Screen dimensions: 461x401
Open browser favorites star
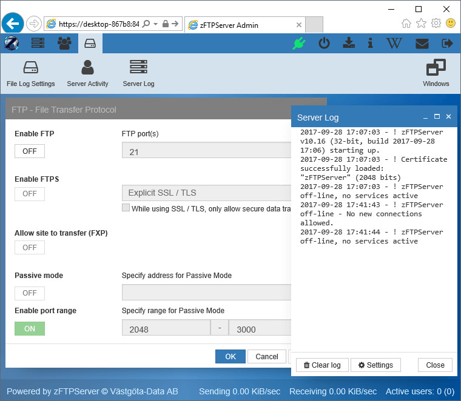click(x=421, y=23)
